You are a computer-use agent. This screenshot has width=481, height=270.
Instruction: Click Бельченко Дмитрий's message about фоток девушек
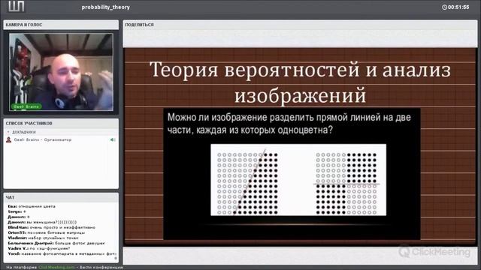coord(56,243)
